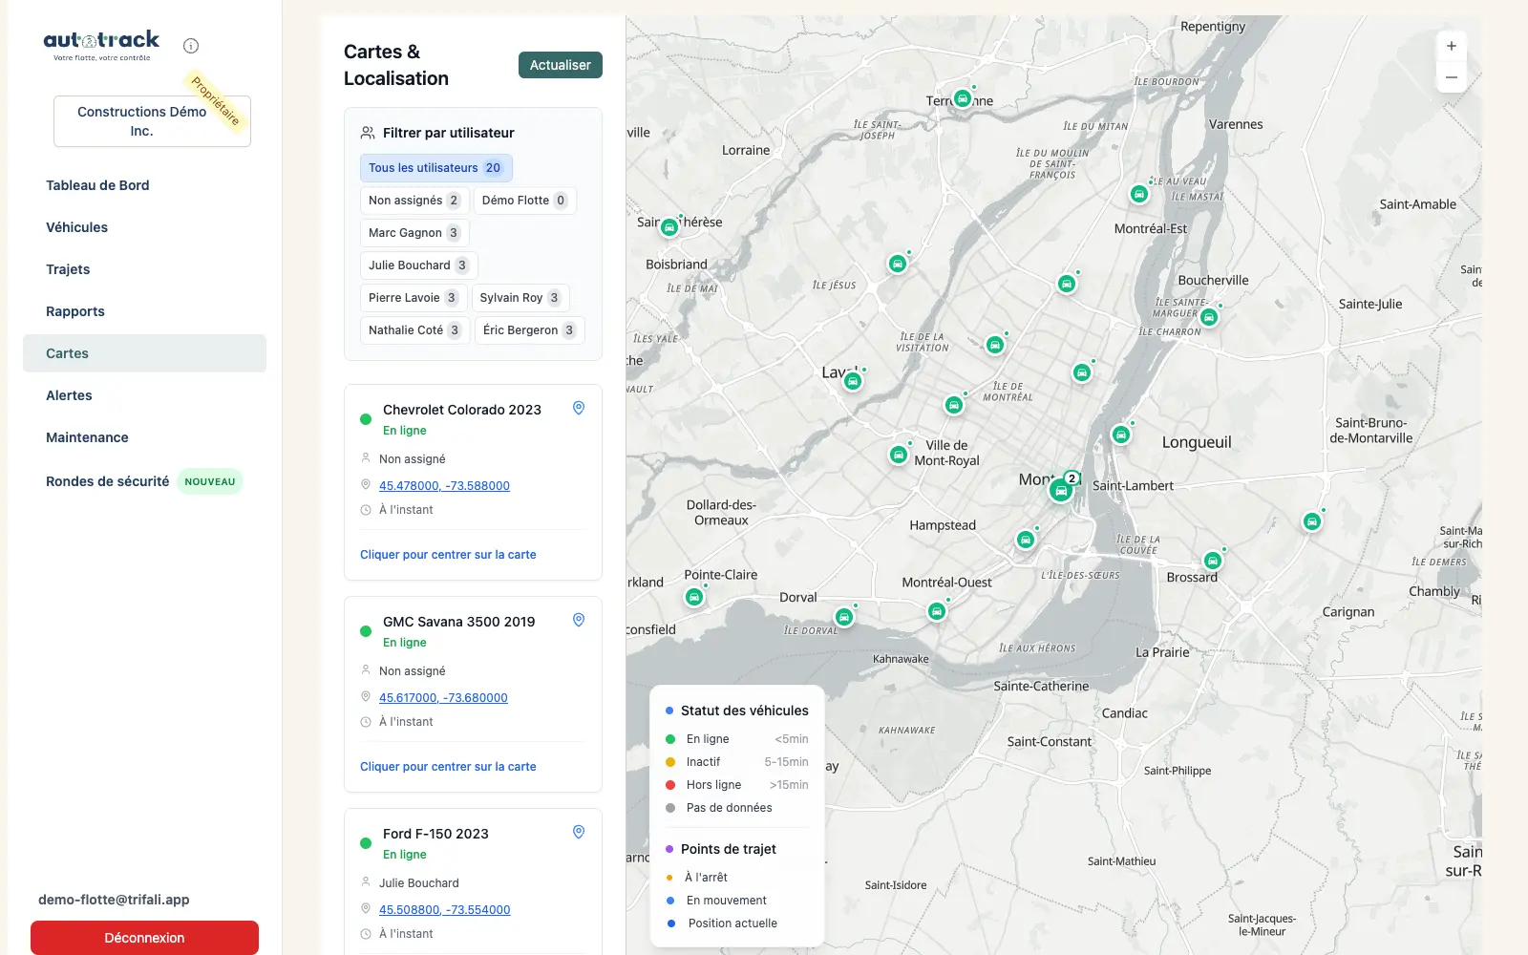Select vehicle marker near Dorval

(843, 617)
